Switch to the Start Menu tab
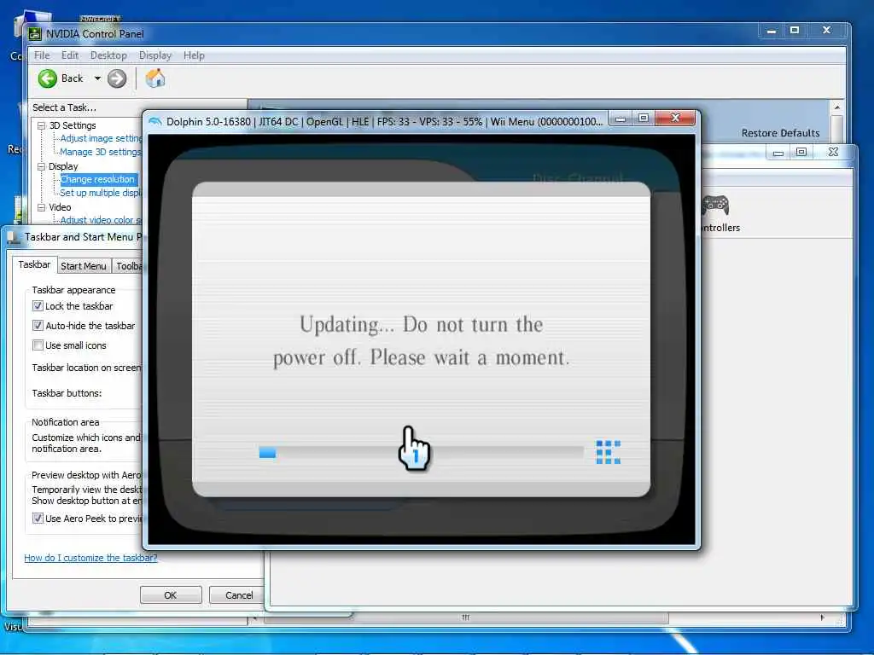This screenshot has width=874, height=655. coord(83,266)
